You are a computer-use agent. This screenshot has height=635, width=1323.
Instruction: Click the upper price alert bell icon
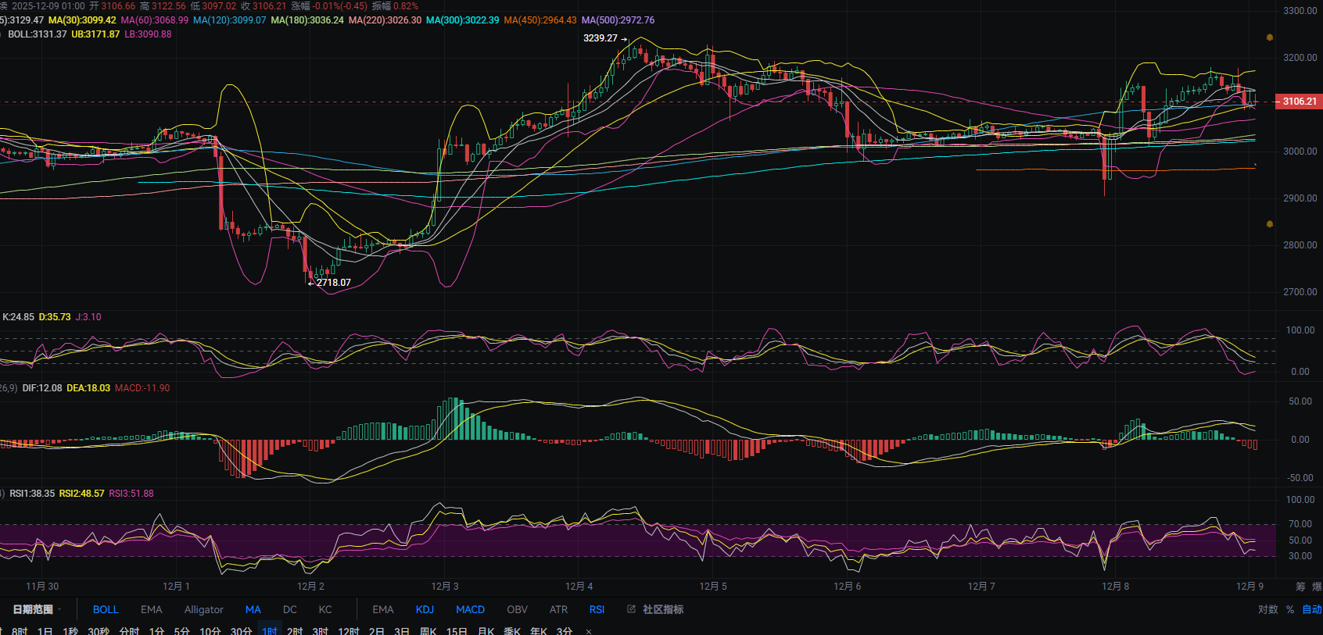(x=1269, y=37)
